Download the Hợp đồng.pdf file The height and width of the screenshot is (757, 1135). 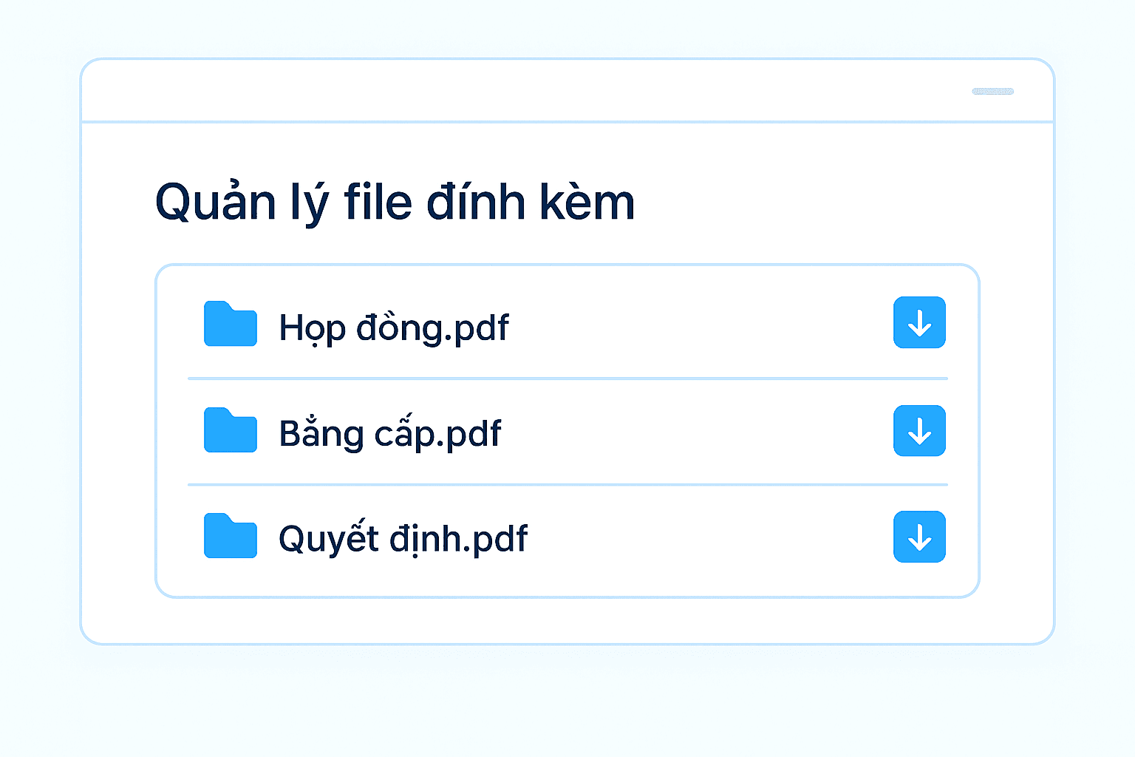(x=919, y=323)
